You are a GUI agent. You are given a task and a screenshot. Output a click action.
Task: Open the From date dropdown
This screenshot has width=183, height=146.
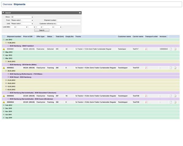click(22, 20)
